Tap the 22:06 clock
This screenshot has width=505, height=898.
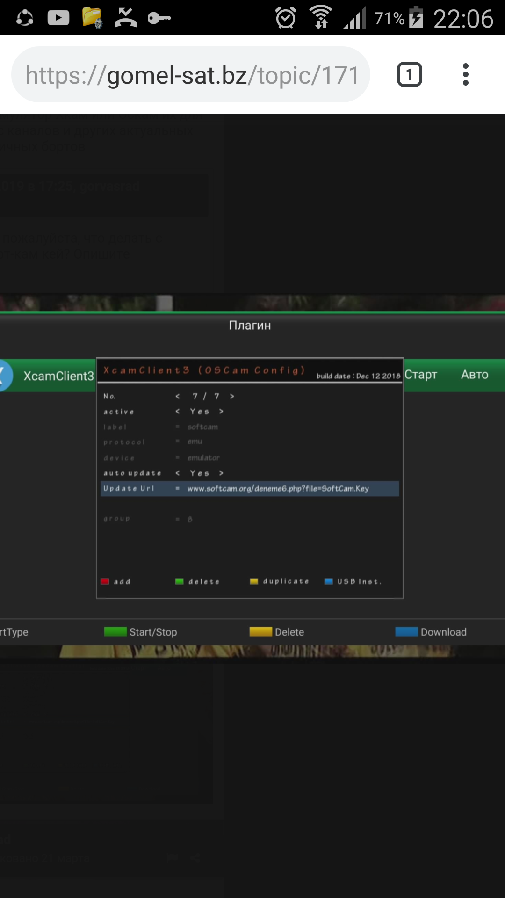pyautogui.click(x=463, y=19)
